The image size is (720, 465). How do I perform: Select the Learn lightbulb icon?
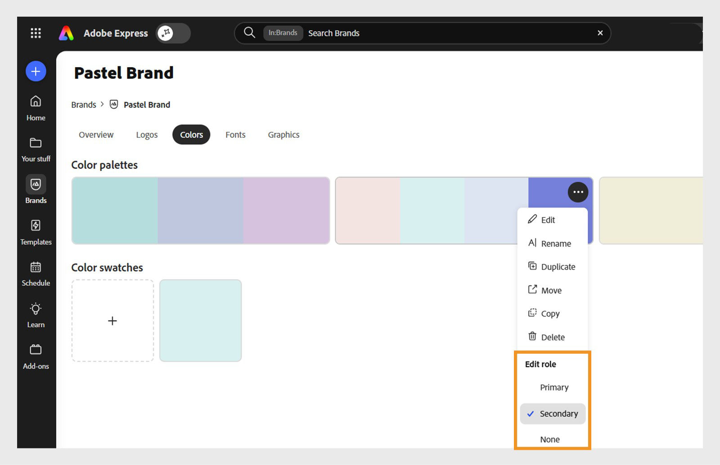[x=36, y=313]
